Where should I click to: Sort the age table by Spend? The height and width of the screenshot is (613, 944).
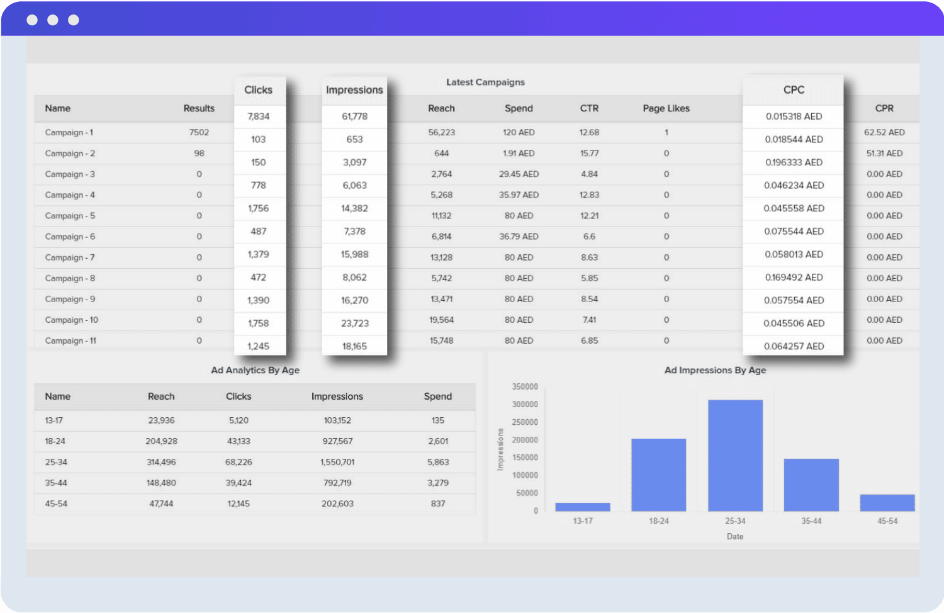coord(437,396)
